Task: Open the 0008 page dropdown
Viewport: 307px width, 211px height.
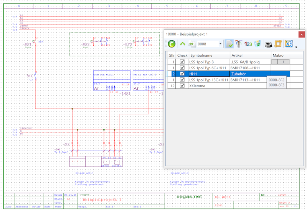Action: 220,44
